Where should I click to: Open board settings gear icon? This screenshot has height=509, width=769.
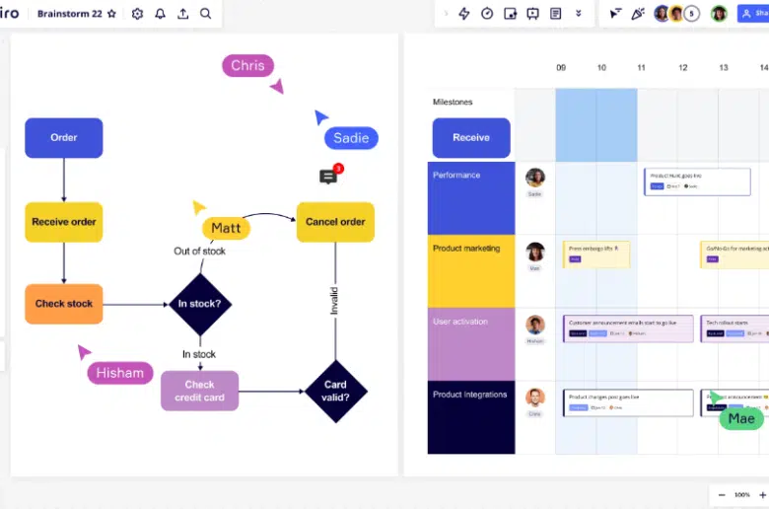[137, 14]
